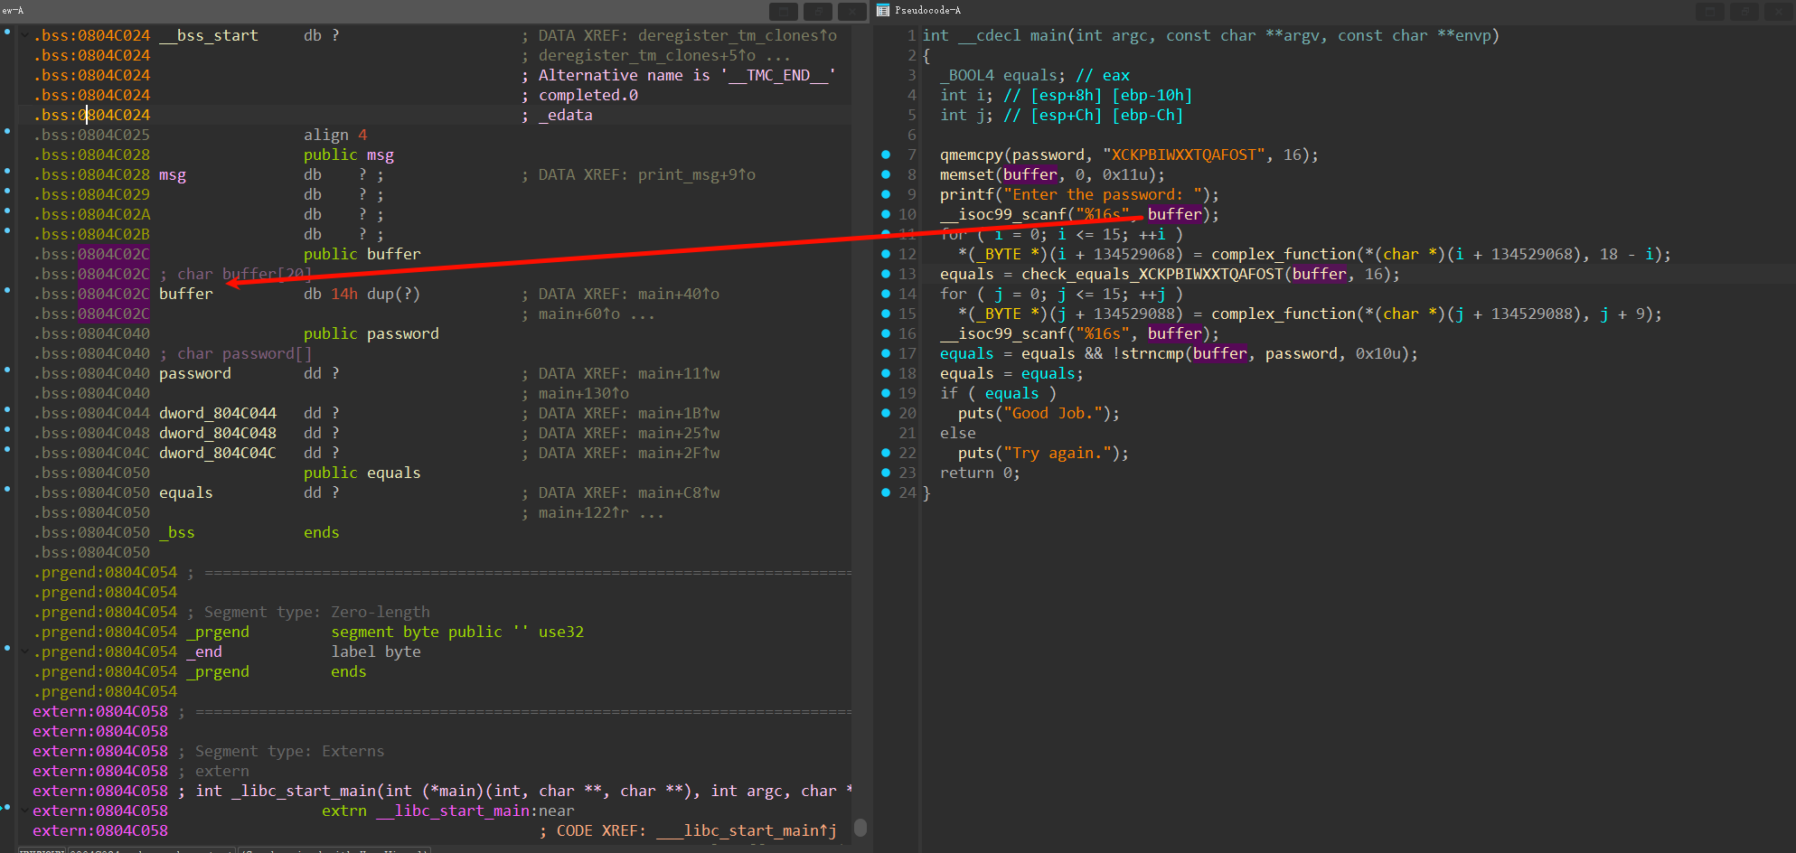Close the Pseudocode-A pane
This screenshot has width=1796, height=853.
click(1778, 11)
